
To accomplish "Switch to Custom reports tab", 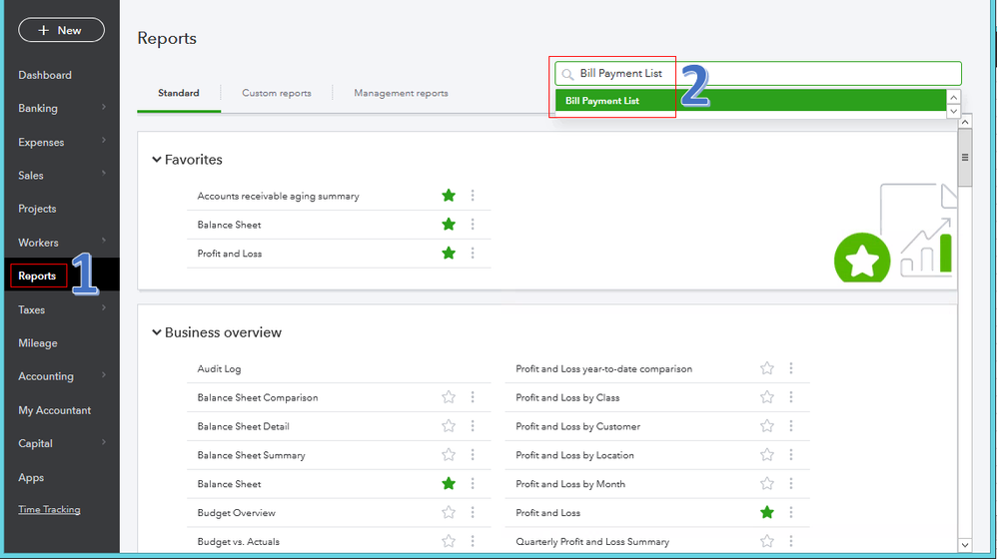I will (276, 93).
